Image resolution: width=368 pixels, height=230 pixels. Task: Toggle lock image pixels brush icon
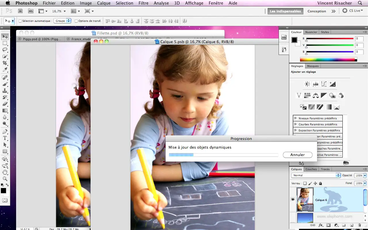[310, 183]
